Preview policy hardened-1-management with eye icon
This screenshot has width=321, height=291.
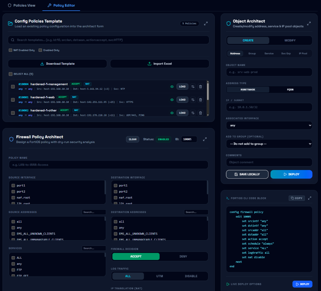(x=172, y=87)
